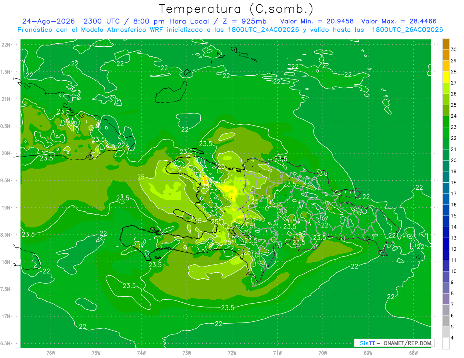
Task: Select the pressure level "Z = 925mb"
Action: point(244,21)
